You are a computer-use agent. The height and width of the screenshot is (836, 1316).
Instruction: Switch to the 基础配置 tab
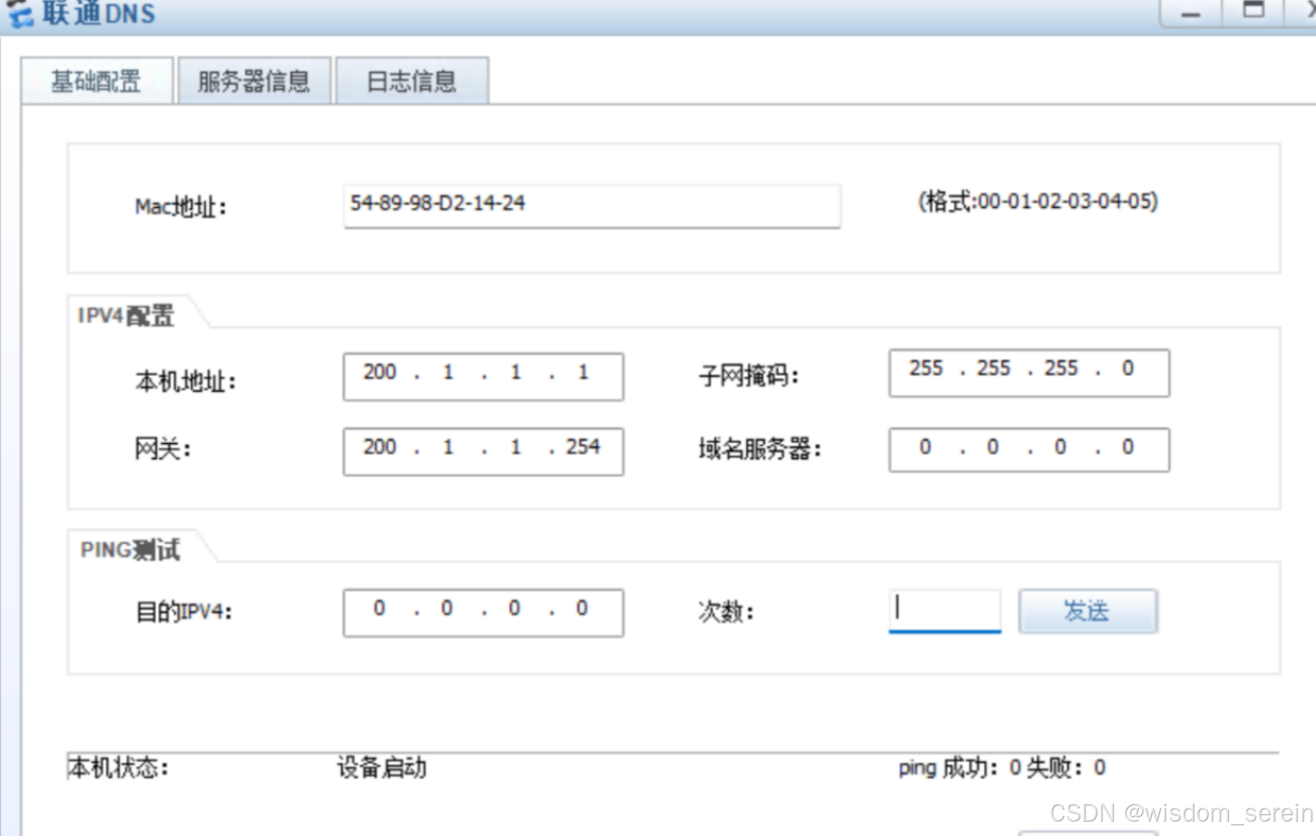pyautogui.click(x=97, y=81)
